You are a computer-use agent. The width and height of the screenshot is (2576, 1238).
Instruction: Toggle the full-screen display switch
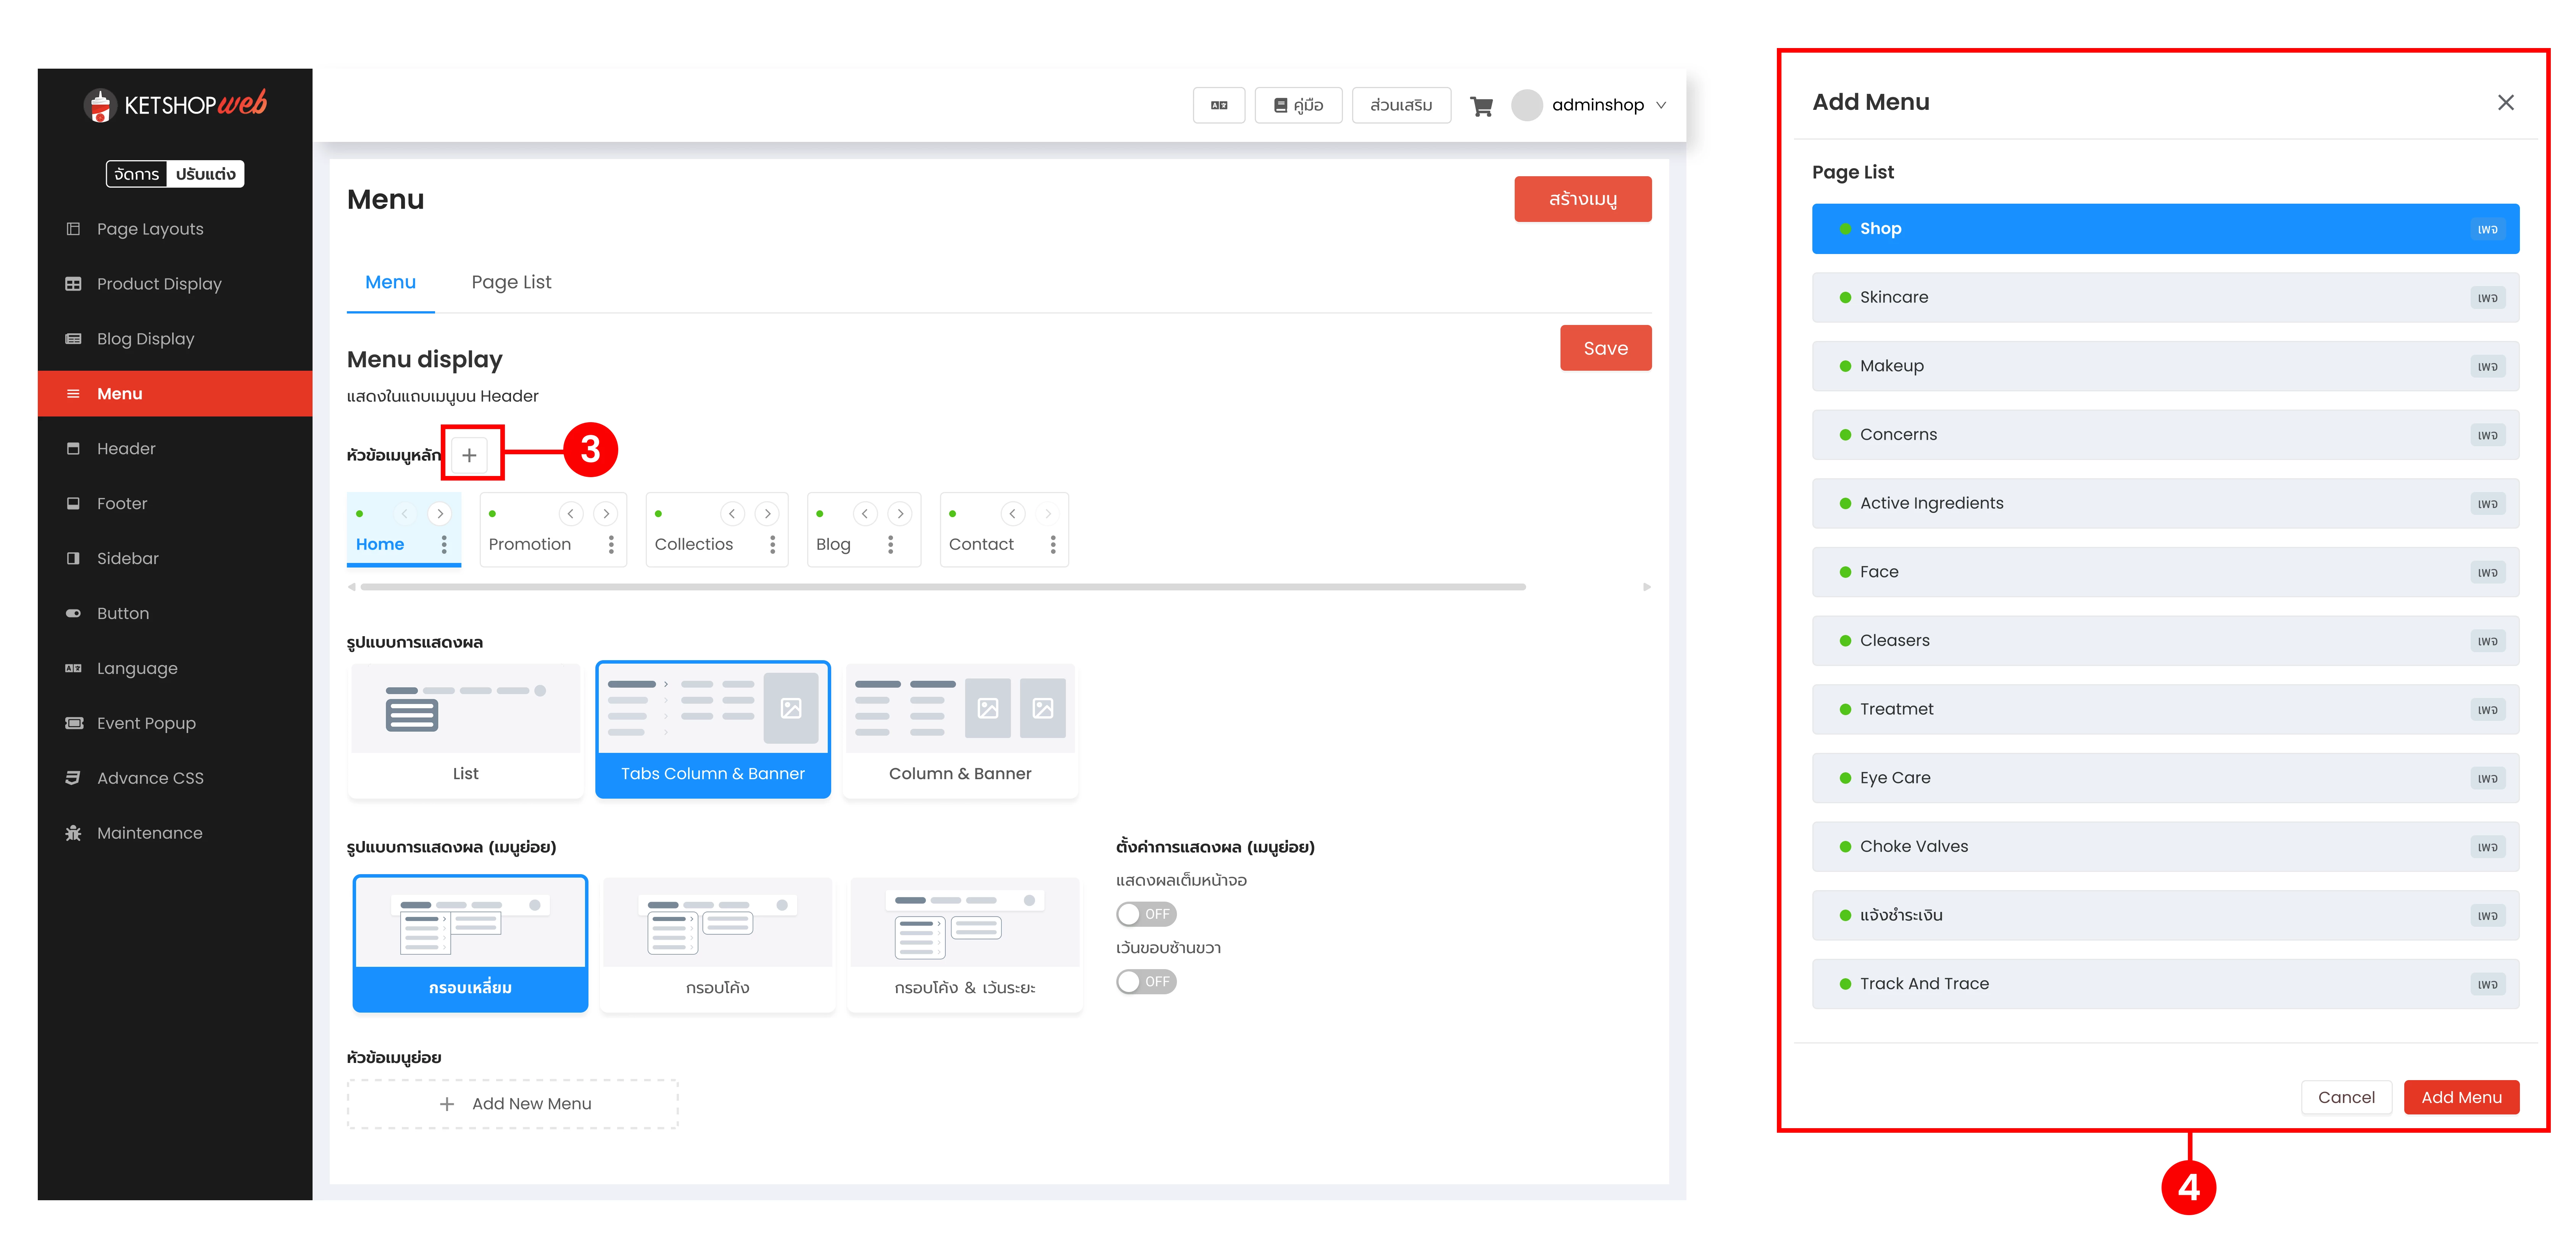click(x=1146, y=914)
